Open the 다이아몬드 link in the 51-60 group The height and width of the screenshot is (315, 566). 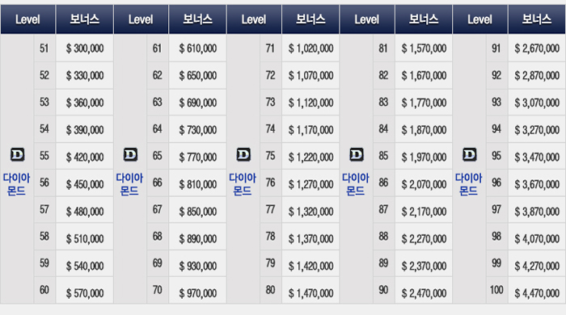click(x=17, y=184)
